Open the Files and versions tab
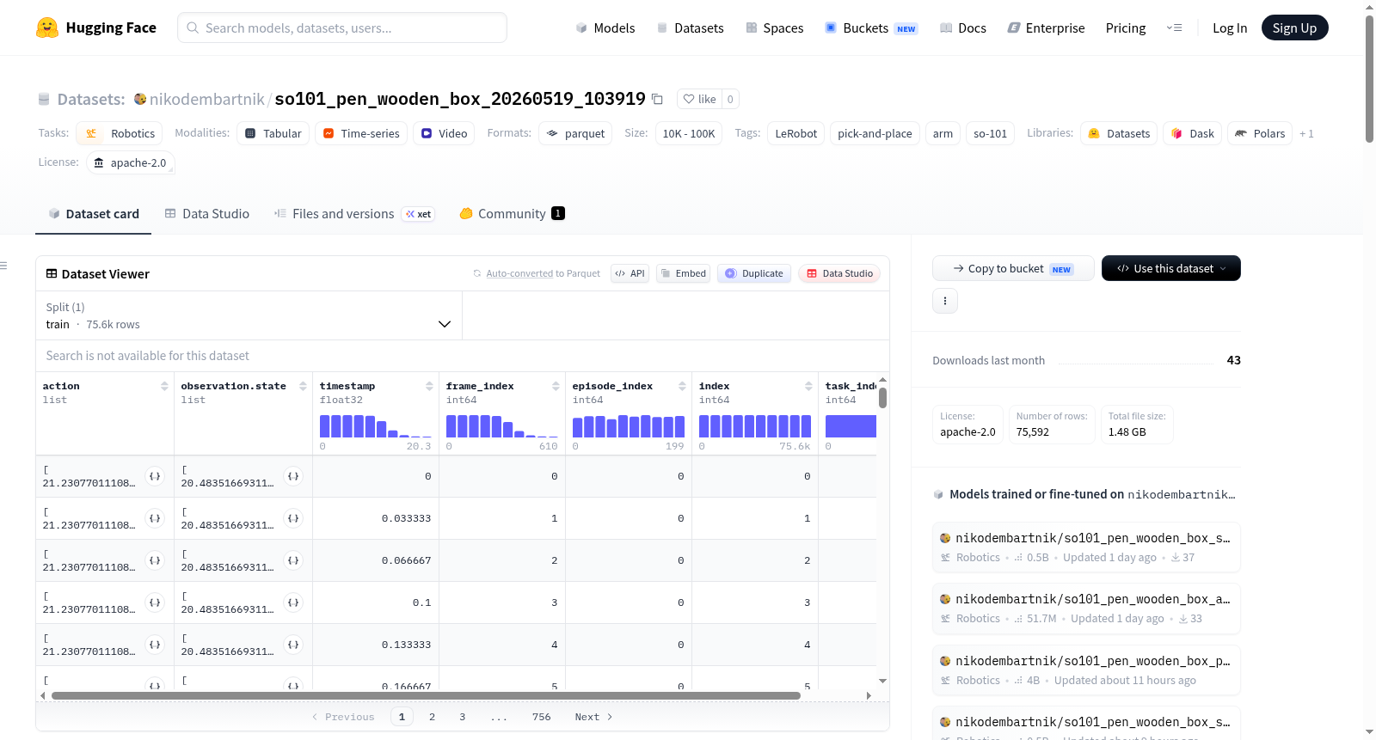Viewport: 1376px width, 740px height. click(x=354, y=214)
